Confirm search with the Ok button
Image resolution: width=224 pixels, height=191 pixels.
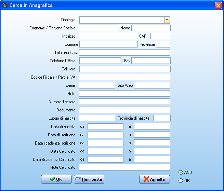tap(56, 179)
